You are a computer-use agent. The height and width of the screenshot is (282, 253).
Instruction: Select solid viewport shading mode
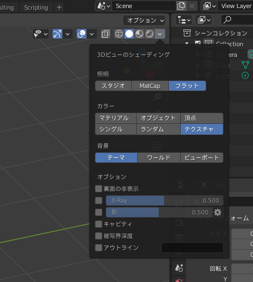129,34
